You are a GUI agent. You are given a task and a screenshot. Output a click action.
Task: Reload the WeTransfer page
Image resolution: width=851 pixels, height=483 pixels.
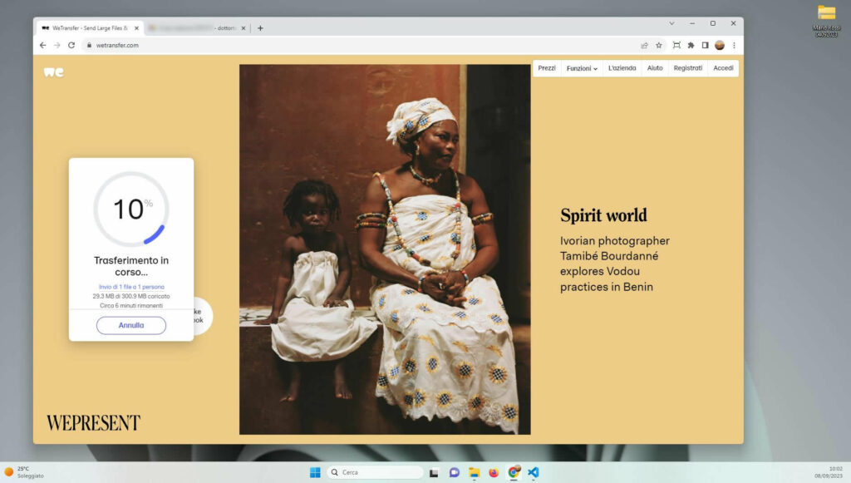(71, 46)
